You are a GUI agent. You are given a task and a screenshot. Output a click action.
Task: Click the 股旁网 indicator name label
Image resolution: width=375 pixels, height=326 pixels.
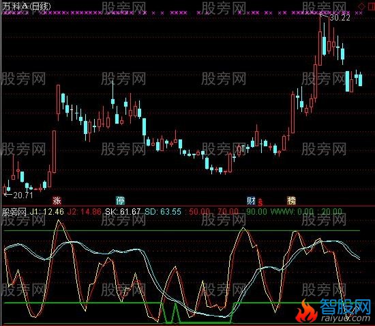14,212
